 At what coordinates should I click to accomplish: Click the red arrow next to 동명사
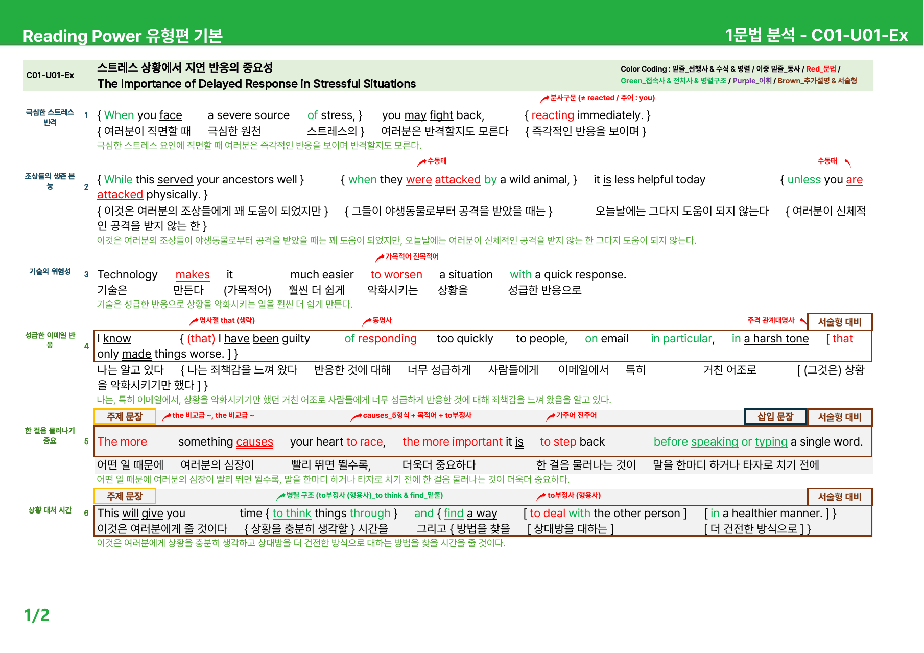point(367,321)
